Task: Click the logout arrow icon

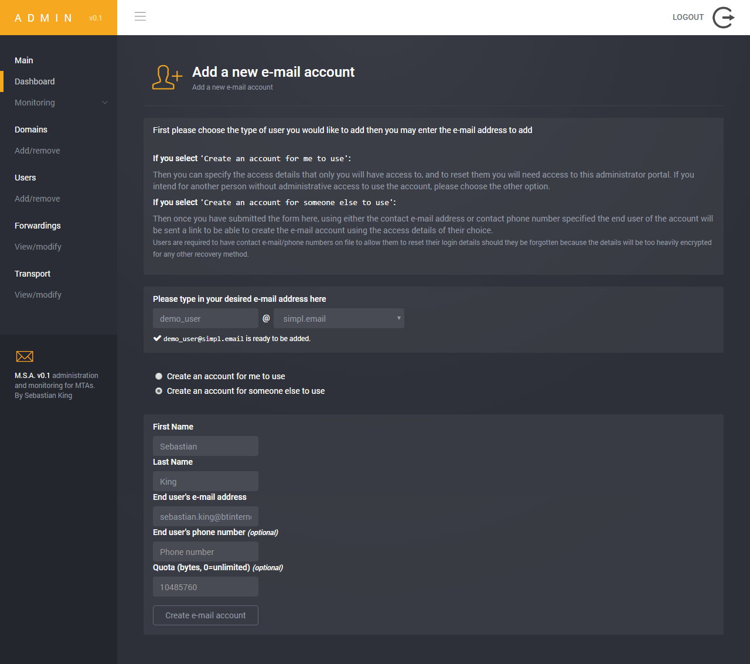Action: [x=724, y=18]
